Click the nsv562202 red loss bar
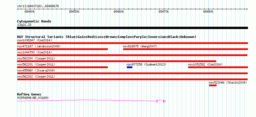The image size is (256, 117). pyautogui.click(x=132, y=79)
